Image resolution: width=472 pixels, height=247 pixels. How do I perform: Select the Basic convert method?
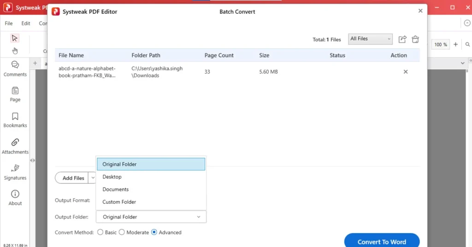(100, 232)
